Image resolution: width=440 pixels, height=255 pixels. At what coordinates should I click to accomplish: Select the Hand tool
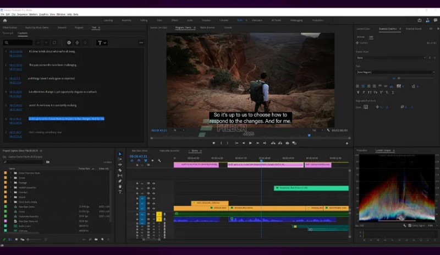pyautogui.click(x=120, y=186)
